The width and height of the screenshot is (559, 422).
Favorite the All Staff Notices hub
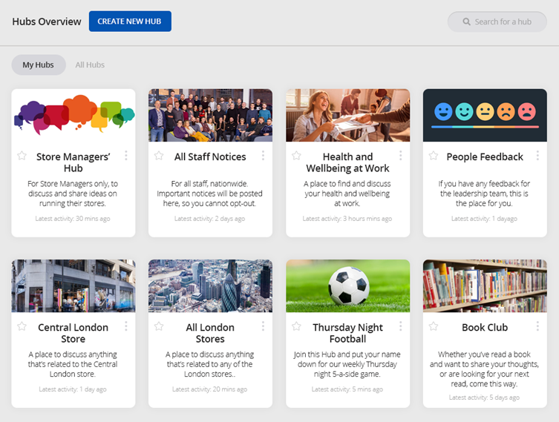tap(159, 156)
